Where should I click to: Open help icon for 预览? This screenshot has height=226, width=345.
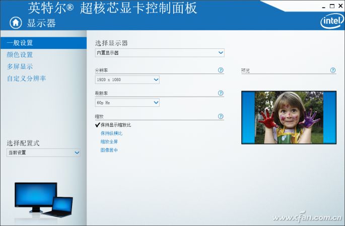[x=333, y=70]
